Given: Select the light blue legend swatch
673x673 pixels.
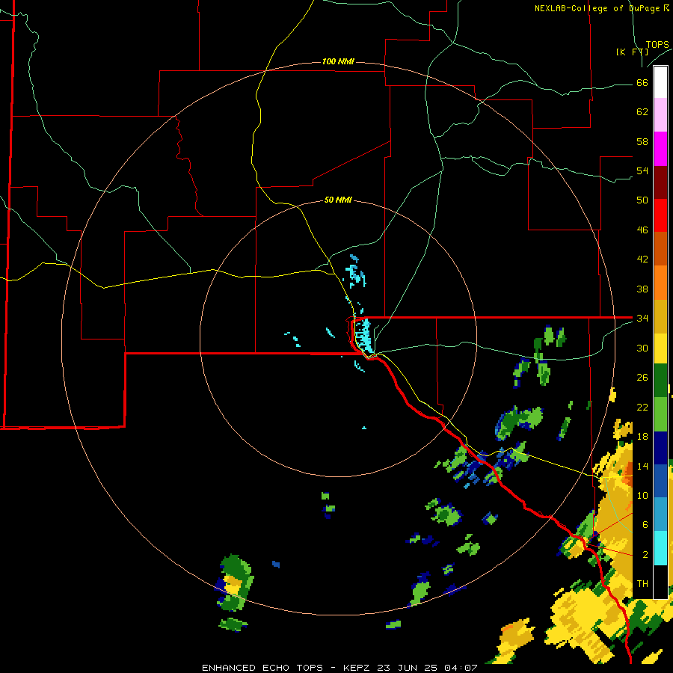Looking at the screenshot, I should click(660, 514).
